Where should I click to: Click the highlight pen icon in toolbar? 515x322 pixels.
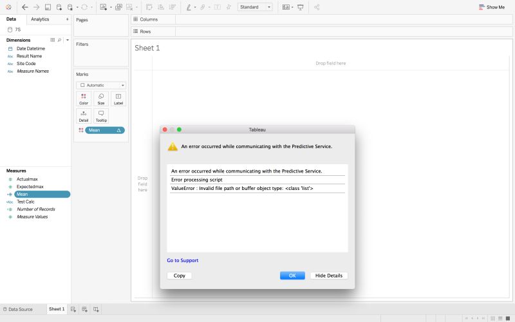pos(189,7)
